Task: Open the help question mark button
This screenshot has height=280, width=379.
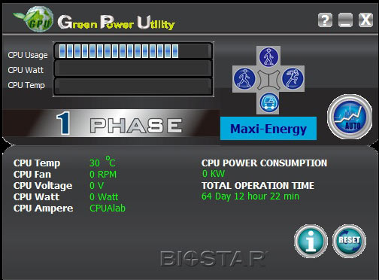Action: click(x=325, y=20)
